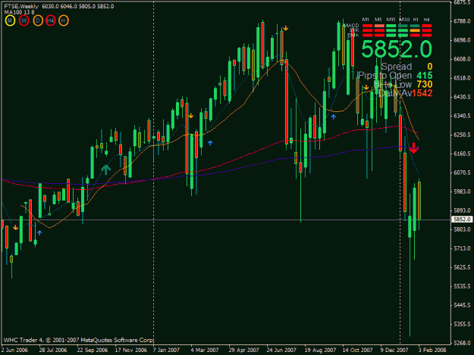Image resolution: width=474 pixels, height=355 pixels.
Task: Click the MA100 13 8 indicator label
Action: (19, 12)
